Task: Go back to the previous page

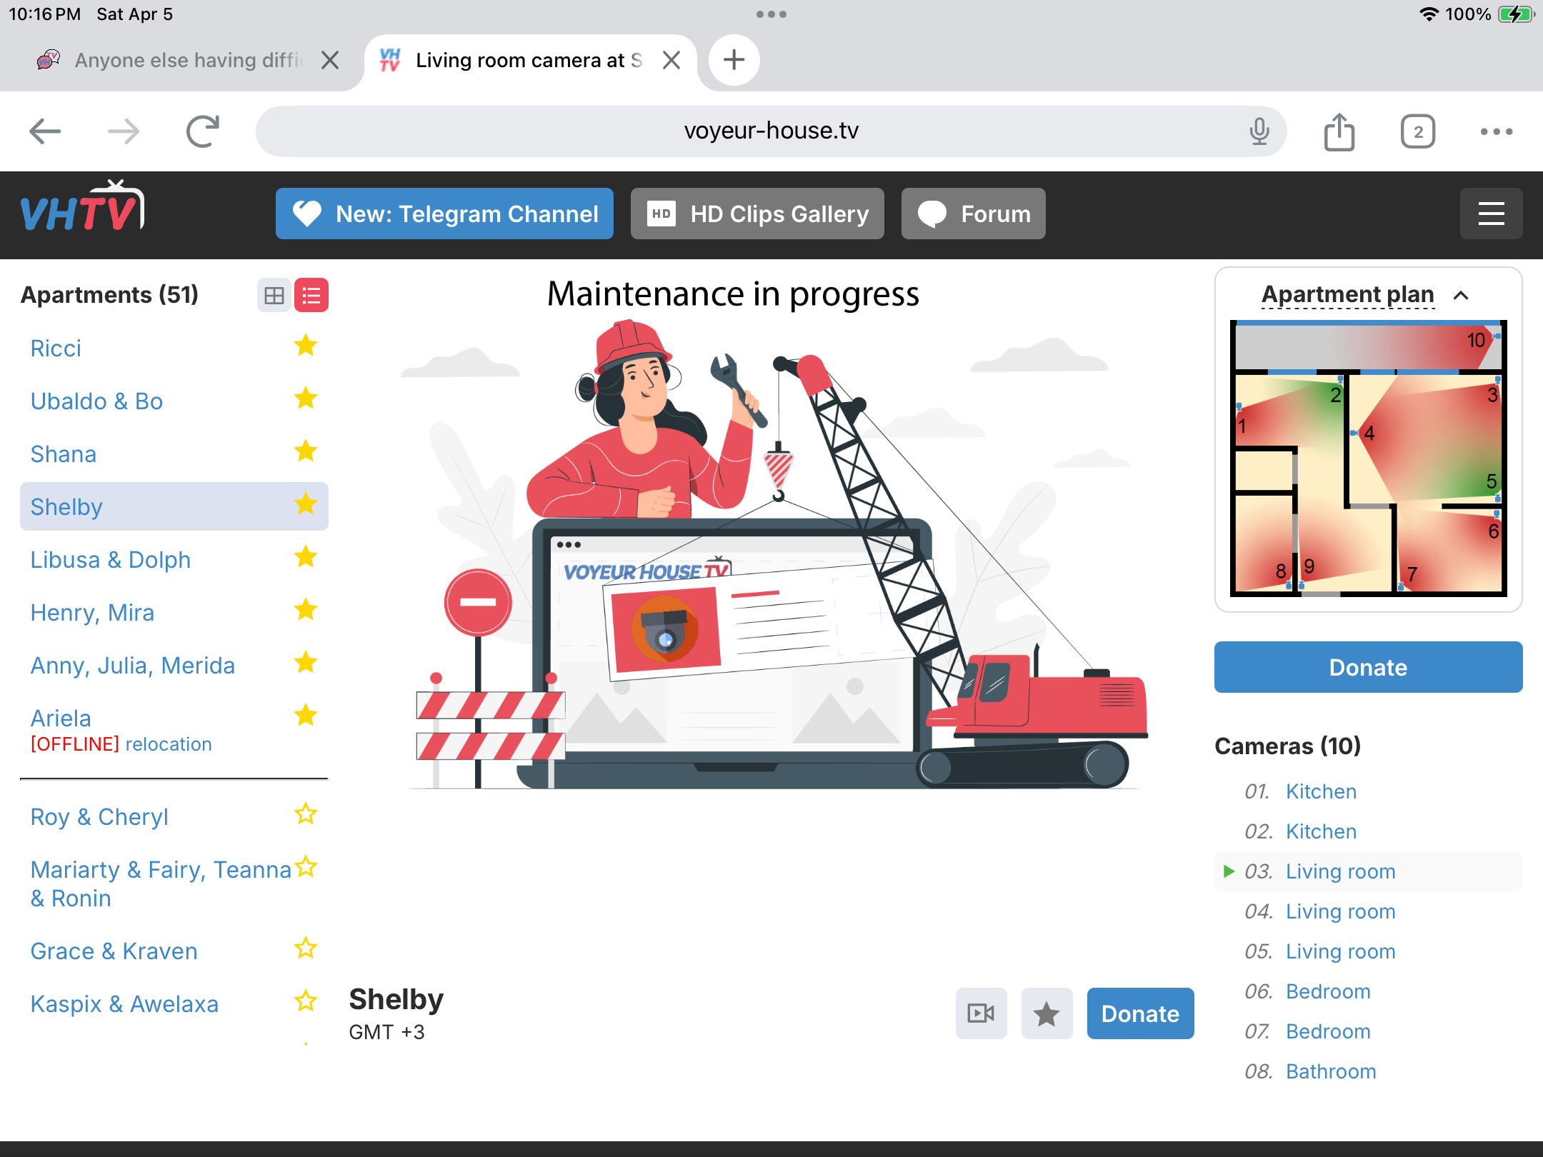Action: [45, 131]
